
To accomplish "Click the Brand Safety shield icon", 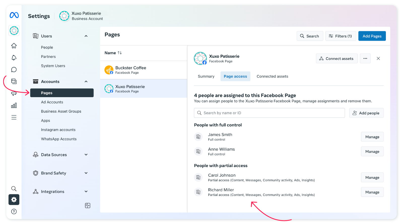I will pyautogui.click(x=36, y=173).
